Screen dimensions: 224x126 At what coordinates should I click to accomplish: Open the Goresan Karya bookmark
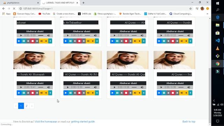click(x=24, y=14)
